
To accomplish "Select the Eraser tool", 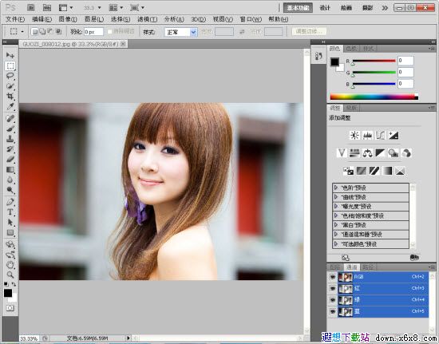I will point(10,160).
